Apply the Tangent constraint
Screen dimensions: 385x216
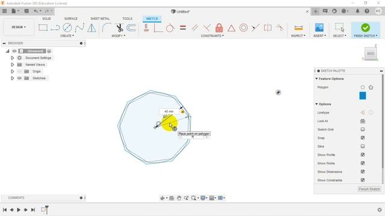(170, 28)
